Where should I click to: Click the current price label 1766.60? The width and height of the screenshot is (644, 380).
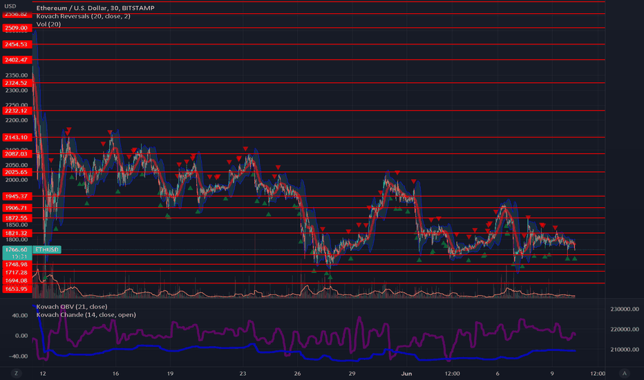(17, 249)
